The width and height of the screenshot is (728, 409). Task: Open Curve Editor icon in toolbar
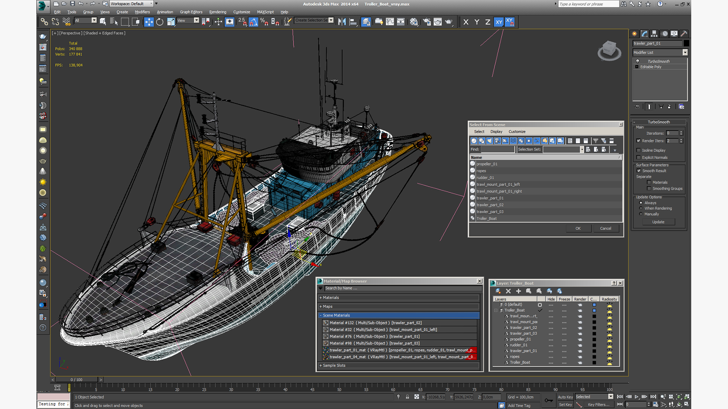tap(390, 22)
